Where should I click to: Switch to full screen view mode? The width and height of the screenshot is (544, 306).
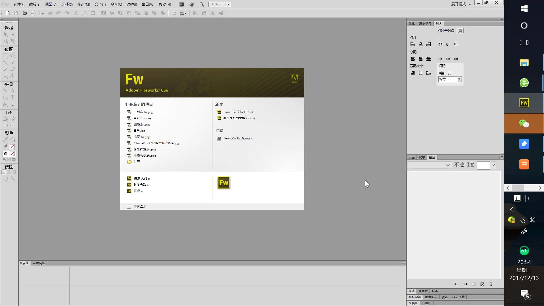[14, 172]
